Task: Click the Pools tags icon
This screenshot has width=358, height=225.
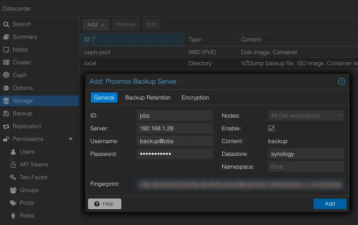Action: (13, 203)
